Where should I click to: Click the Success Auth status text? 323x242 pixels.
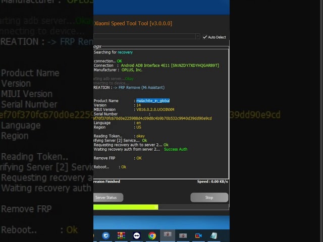[176, 149]
